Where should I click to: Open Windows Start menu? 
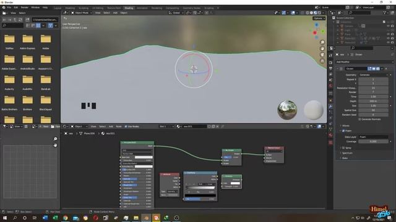[x=5, y=218]
